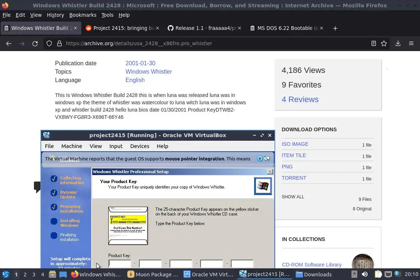Viewport: 420px width, 280px height.
Task: Click the Windows flag icon in setup dialog
Action: tap(263, 186)
